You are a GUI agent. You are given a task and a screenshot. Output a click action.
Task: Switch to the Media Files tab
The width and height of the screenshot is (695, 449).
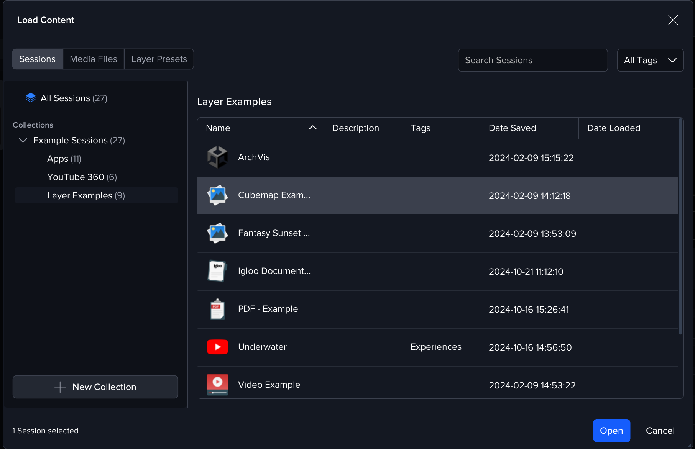[x=94, y=59]
